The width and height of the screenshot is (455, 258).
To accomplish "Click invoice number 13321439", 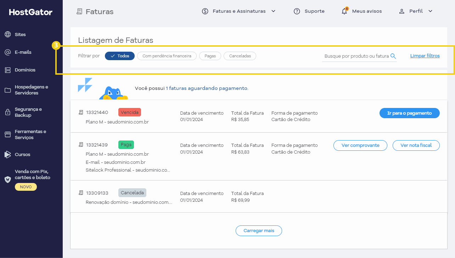I will (97, 145).
